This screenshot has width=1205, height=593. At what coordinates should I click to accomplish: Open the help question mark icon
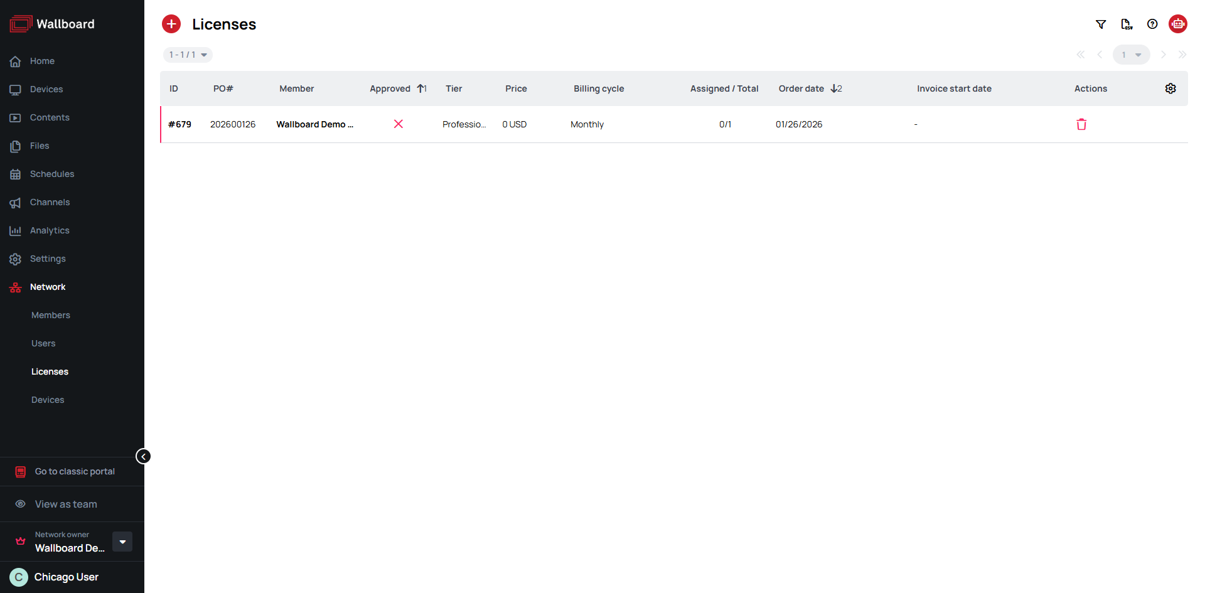point(1153,24)
